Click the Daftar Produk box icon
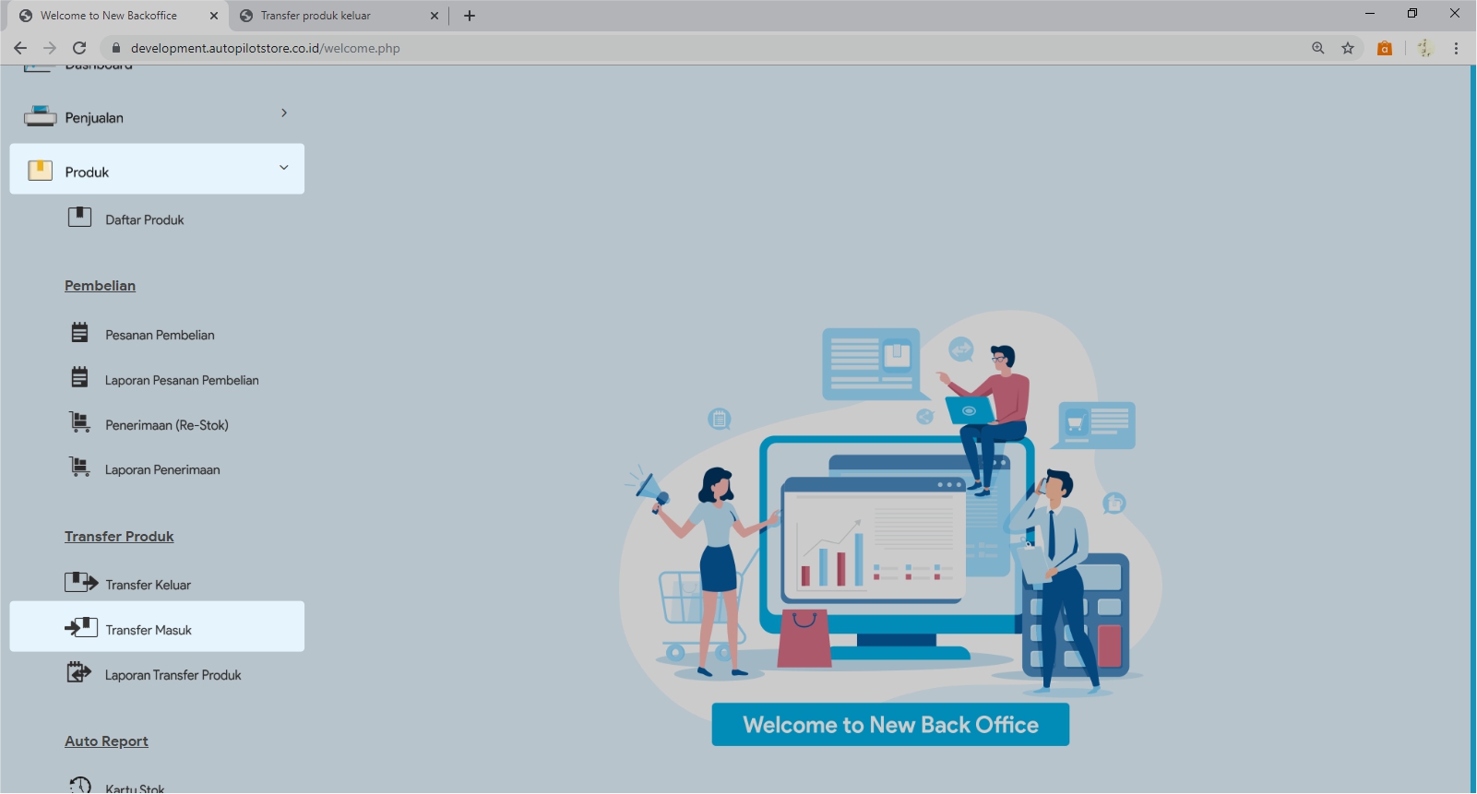This screenshot has height=794, width=1477. (79, 218)
